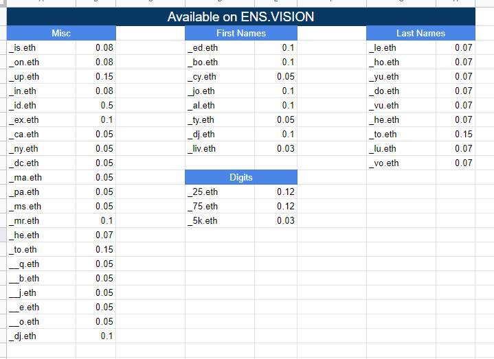
Task: Click the 0.07 price next to _vo.eth
Action: point(456,163)
